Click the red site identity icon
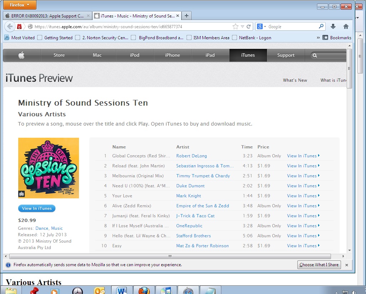 click(x=19, y=26)
